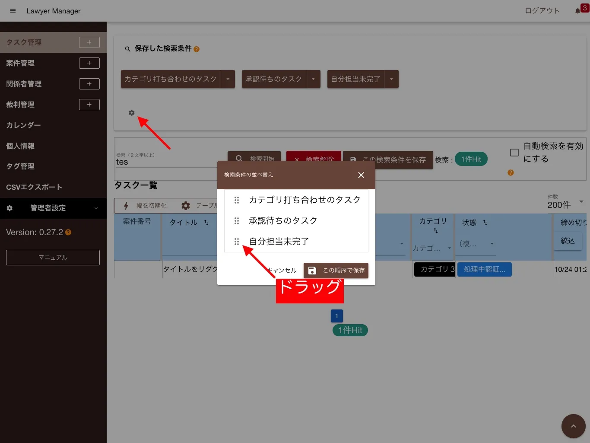The image size is (590, 443).
Task: Select カテゴリ打ち合わせのタスク row in reorder list
Action: point(296,200)
